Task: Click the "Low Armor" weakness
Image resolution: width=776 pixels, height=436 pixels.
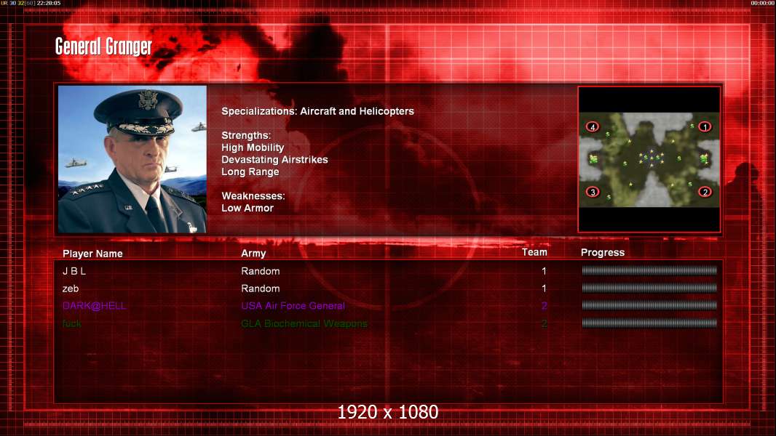Action: (248, 208)
